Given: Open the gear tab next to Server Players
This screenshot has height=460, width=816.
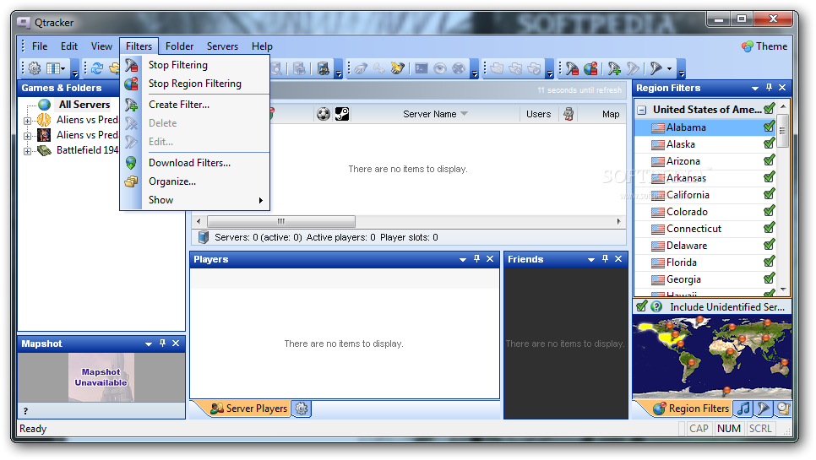Looking at the screenshot, I should click(x=302, y=409).
